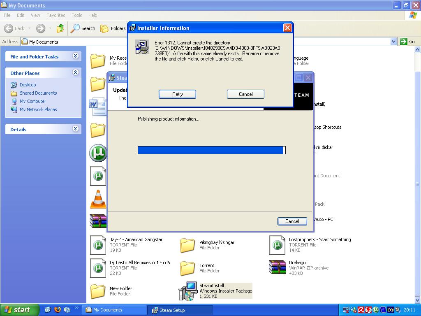The image size is (421, 316).
Task: Click Cancel in the Installer Information dialog
Action: (x=246, y=94)
